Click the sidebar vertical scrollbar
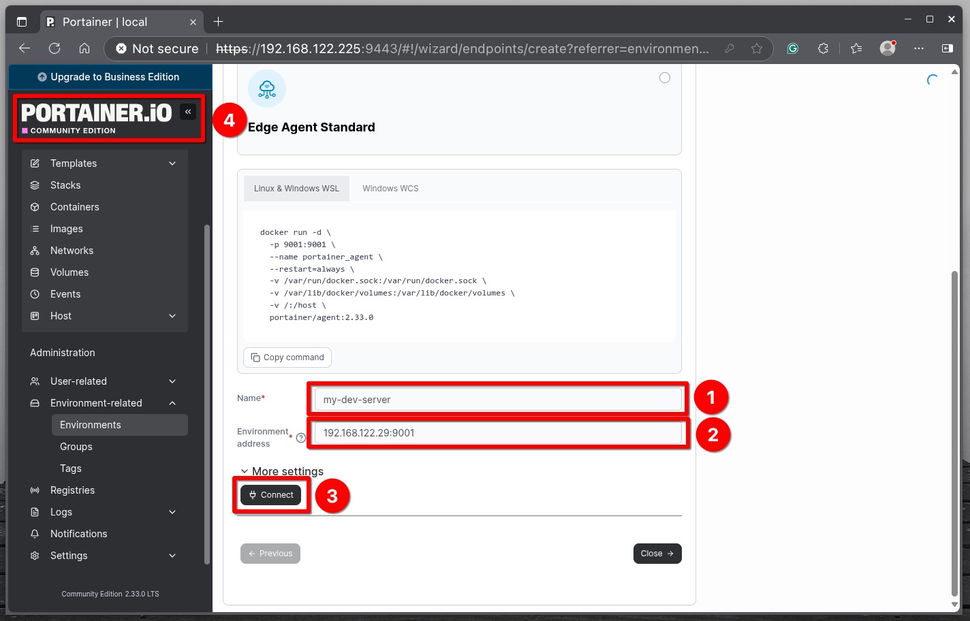 (x=207, y=395)
